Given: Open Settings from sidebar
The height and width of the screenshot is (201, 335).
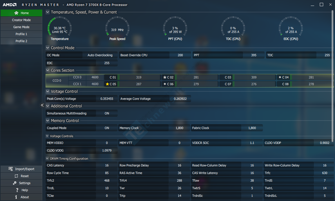Looking at the screenshot, I should pyautogui.click(x=21, y=183).
